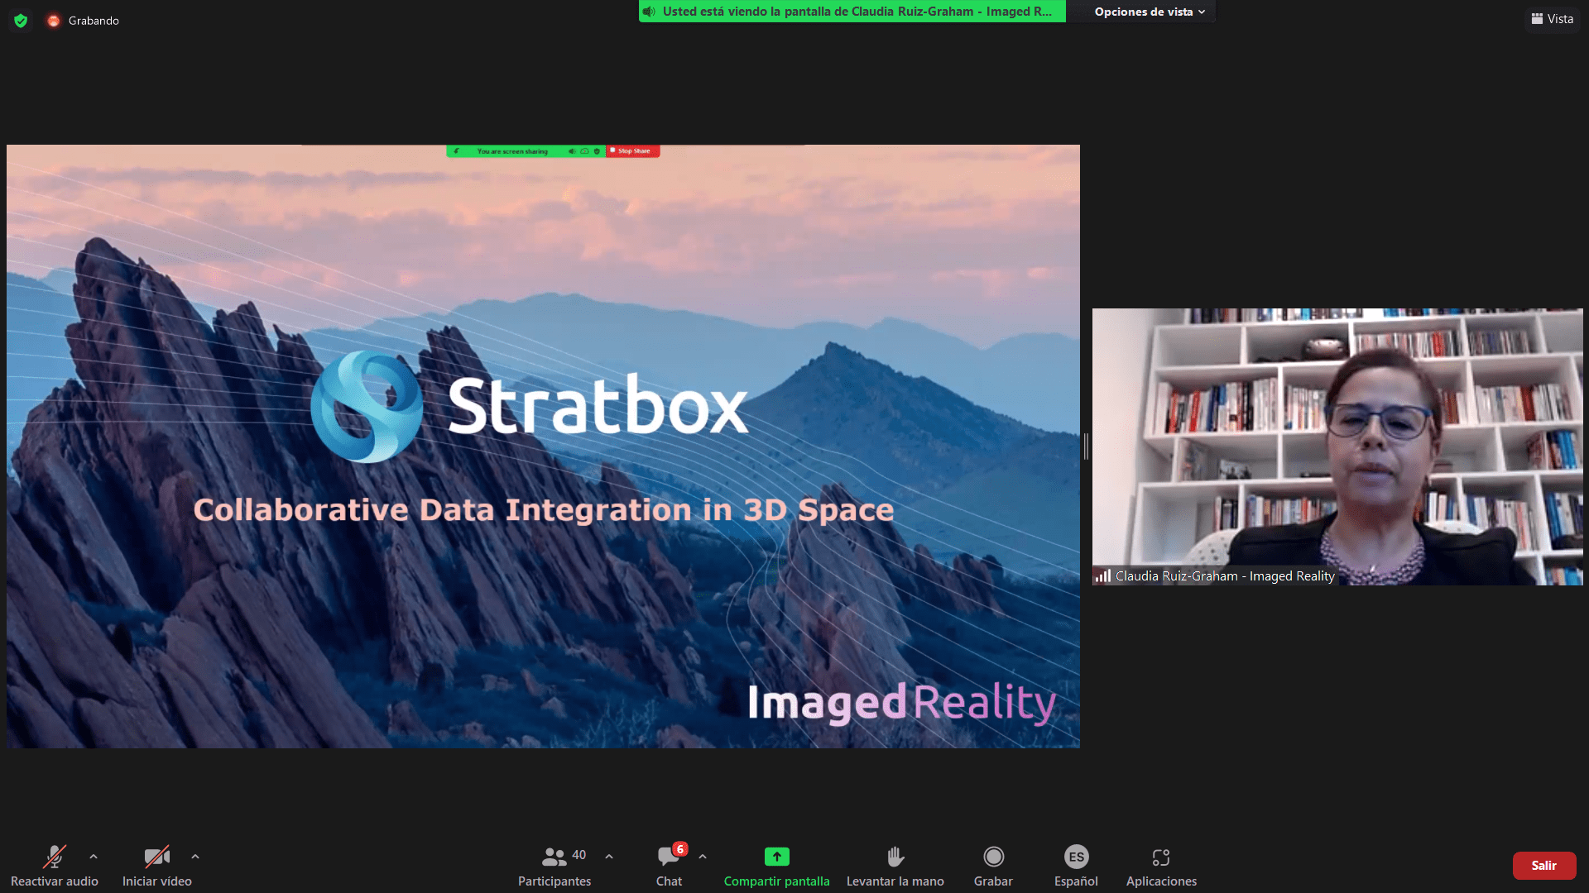Open the Español interpretation language button
Viewport: 1589px width, 893px height.
point(1076,866)
